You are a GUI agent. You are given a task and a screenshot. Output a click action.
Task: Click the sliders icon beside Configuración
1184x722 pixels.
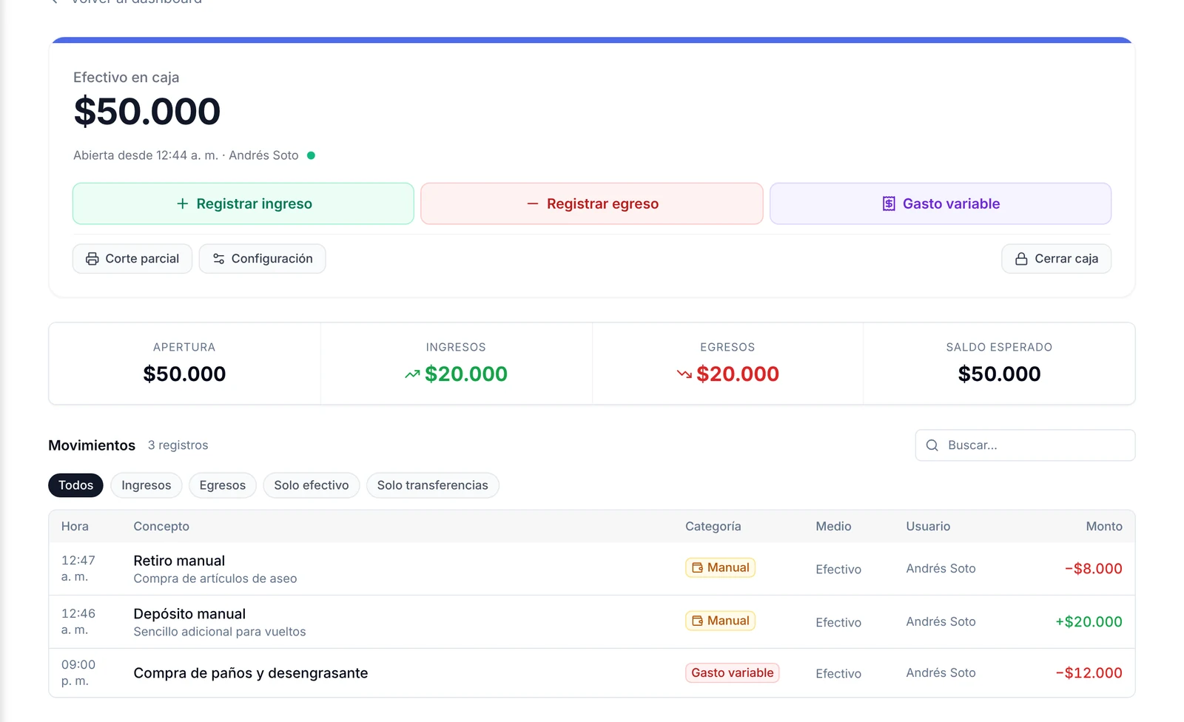[218, 259]
